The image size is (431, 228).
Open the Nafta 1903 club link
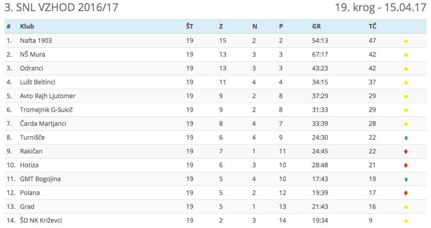(x=36, y=41)
